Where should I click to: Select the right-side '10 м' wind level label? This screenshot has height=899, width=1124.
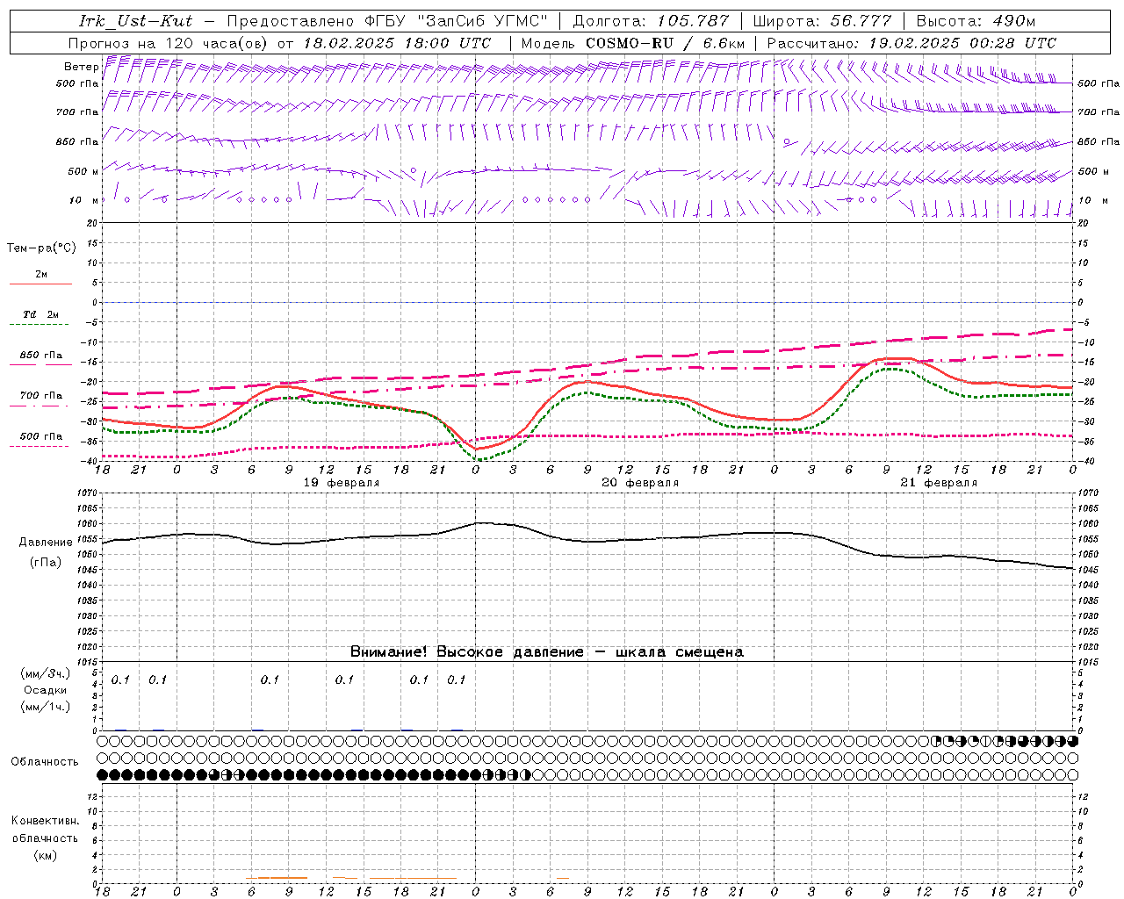tap(1093, 200)
